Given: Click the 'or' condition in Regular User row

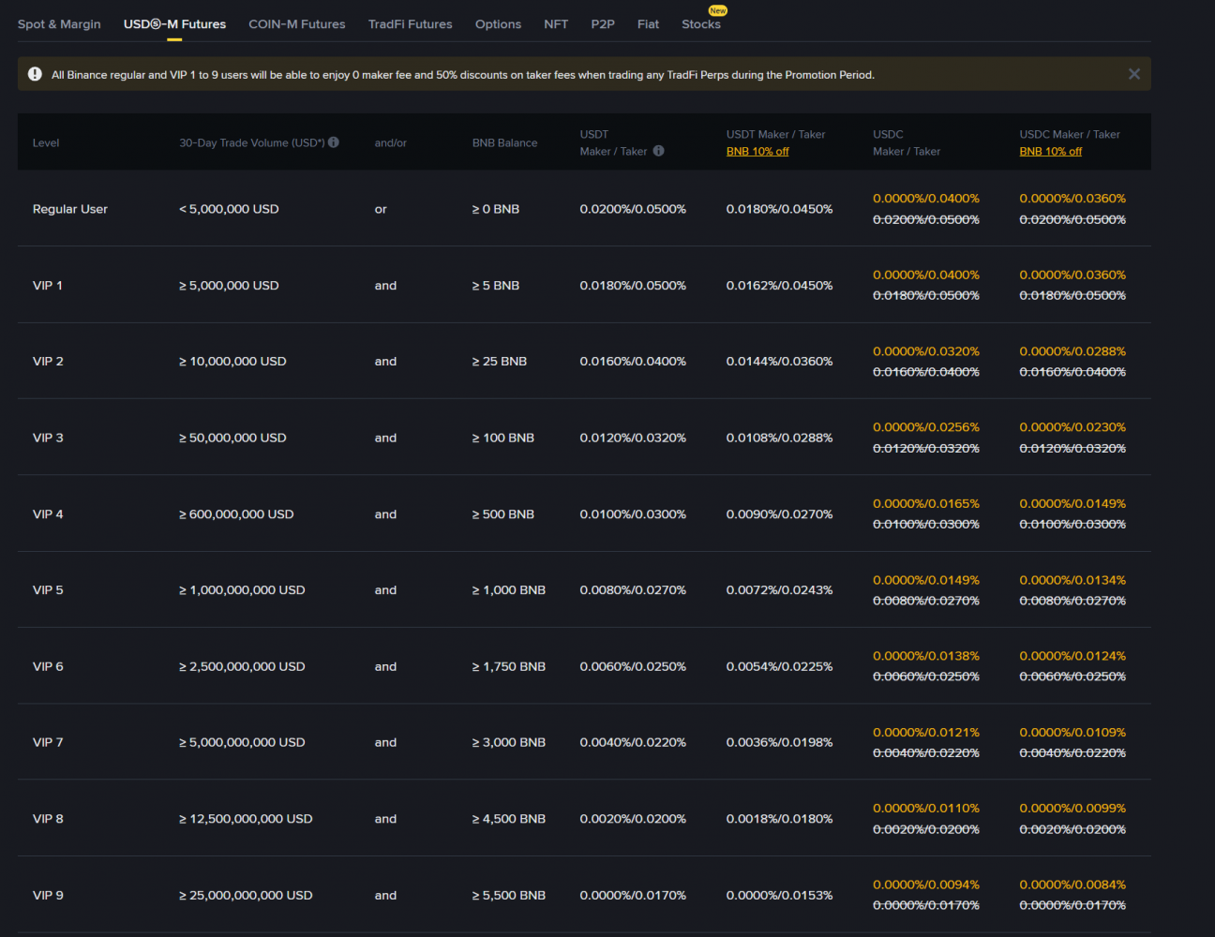Looking at the screenshot, I should click(381, 209).
